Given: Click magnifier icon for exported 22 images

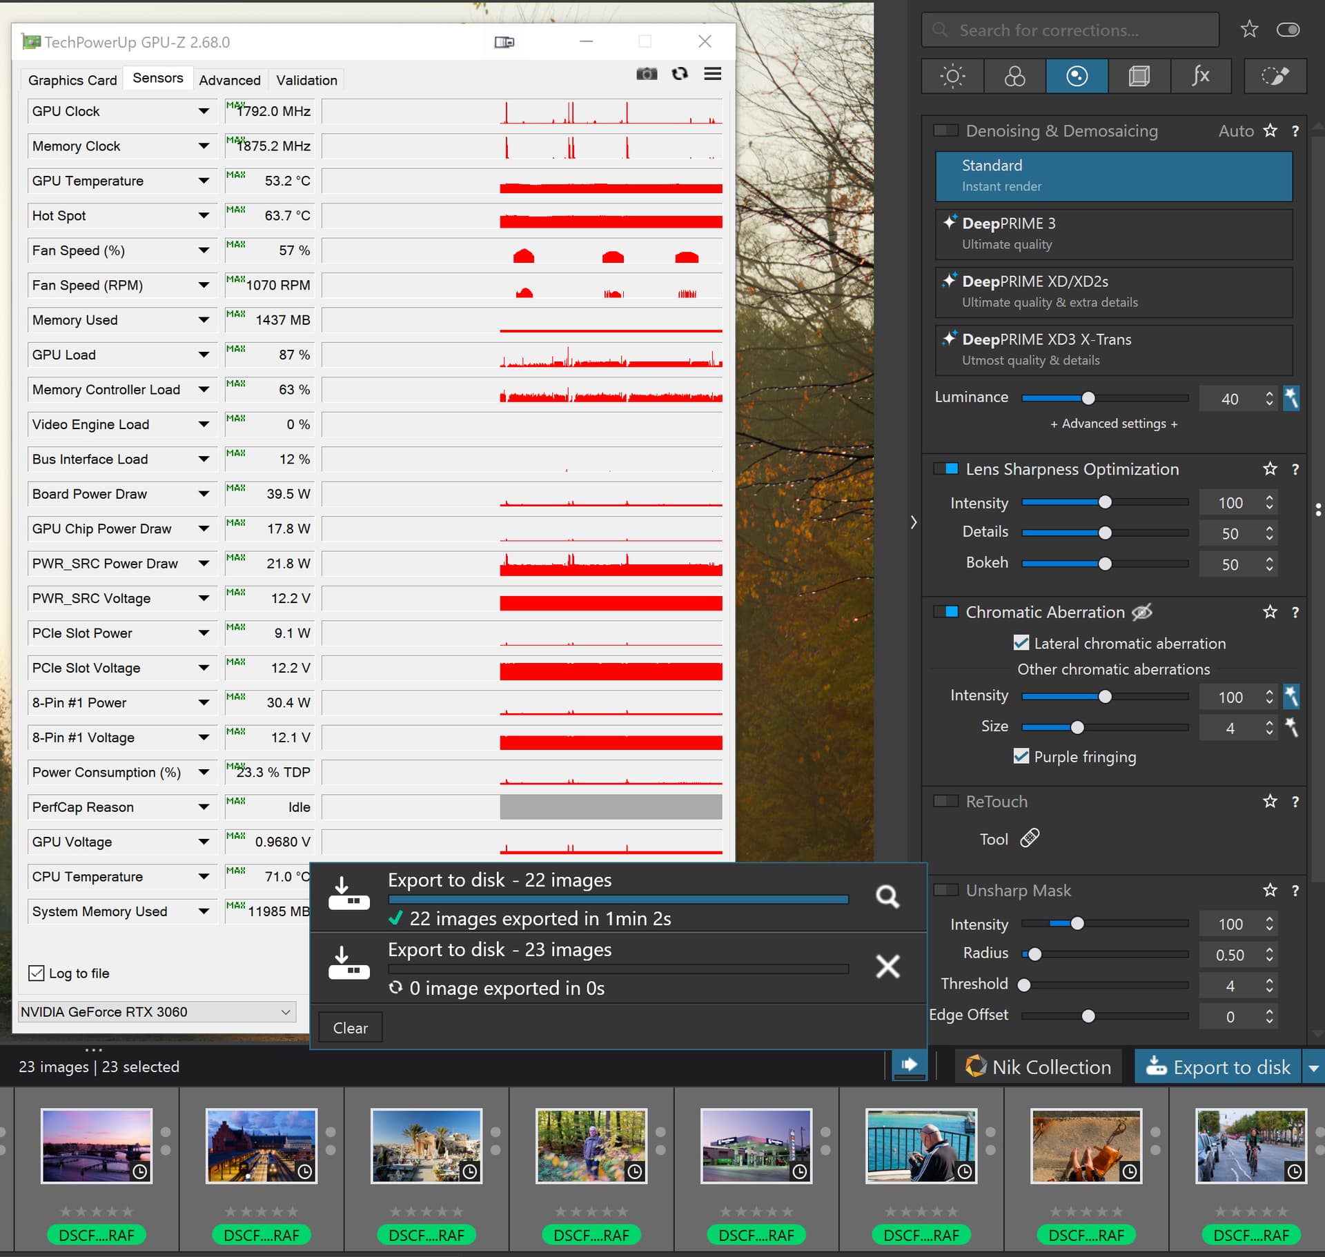Looking at the screenshot, I should tap(887, 896).
